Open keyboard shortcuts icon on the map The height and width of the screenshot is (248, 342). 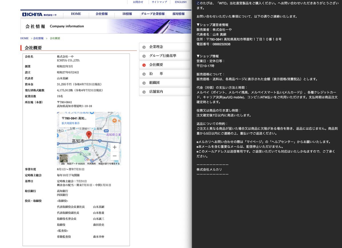coord(63,164)
